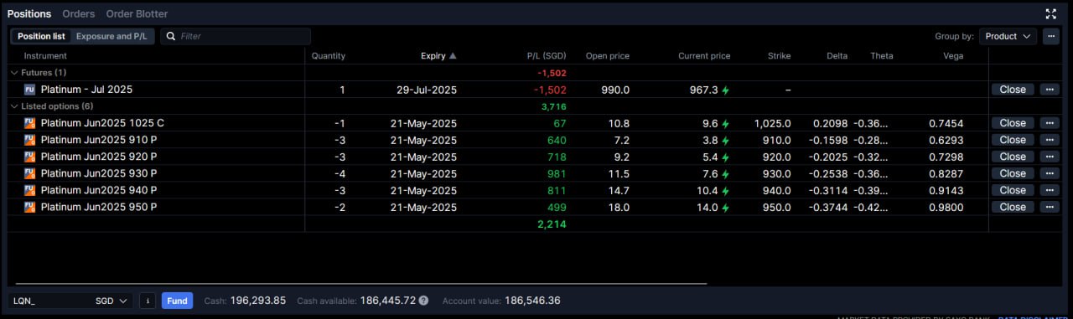This screenshot has height=319, width=1073.
Task: Click the Account value 186,546.36
Action: point(532,301)
